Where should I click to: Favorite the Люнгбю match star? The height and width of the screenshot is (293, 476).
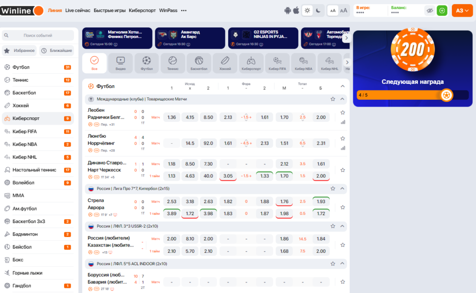[343, 138]
